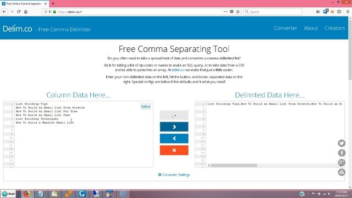Open the Windows Start menu
This screenshot has width=352, height=198.
click(8, 194)
